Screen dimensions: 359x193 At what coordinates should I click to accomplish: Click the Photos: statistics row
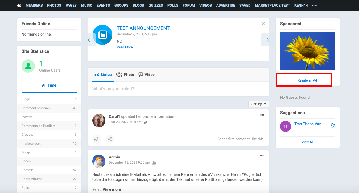point(49,170)
